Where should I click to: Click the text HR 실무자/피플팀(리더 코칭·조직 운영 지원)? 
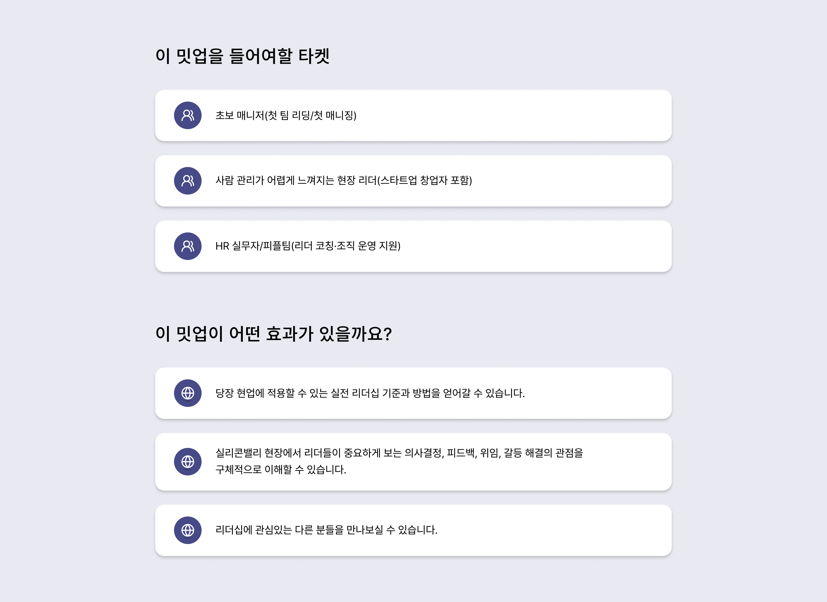tap(308, 246)
